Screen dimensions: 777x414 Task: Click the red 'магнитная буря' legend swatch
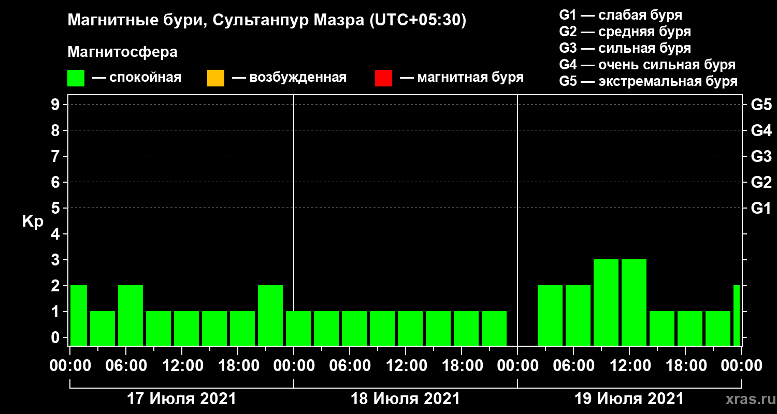(x=383, y=78)
